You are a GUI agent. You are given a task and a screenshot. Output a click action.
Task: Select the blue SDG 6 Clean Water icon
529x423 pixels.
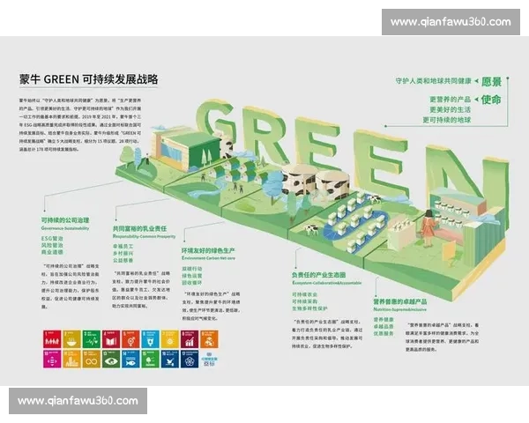pyautogui.click(x=150, y=338)
